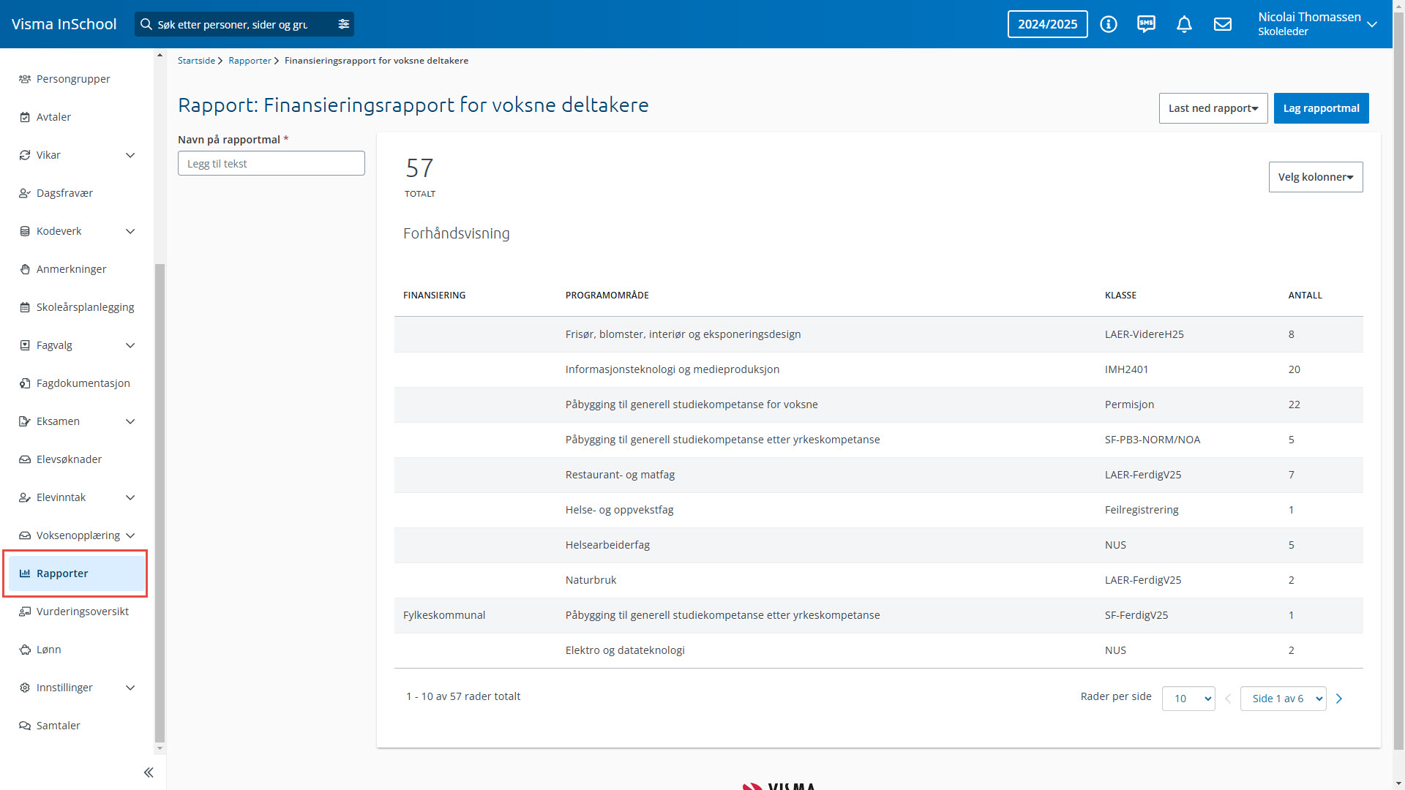The height and width of the screenshot is (790, 1405).
Task: Select the Permisjon class cell
Action: click(x=1129, y=405)
